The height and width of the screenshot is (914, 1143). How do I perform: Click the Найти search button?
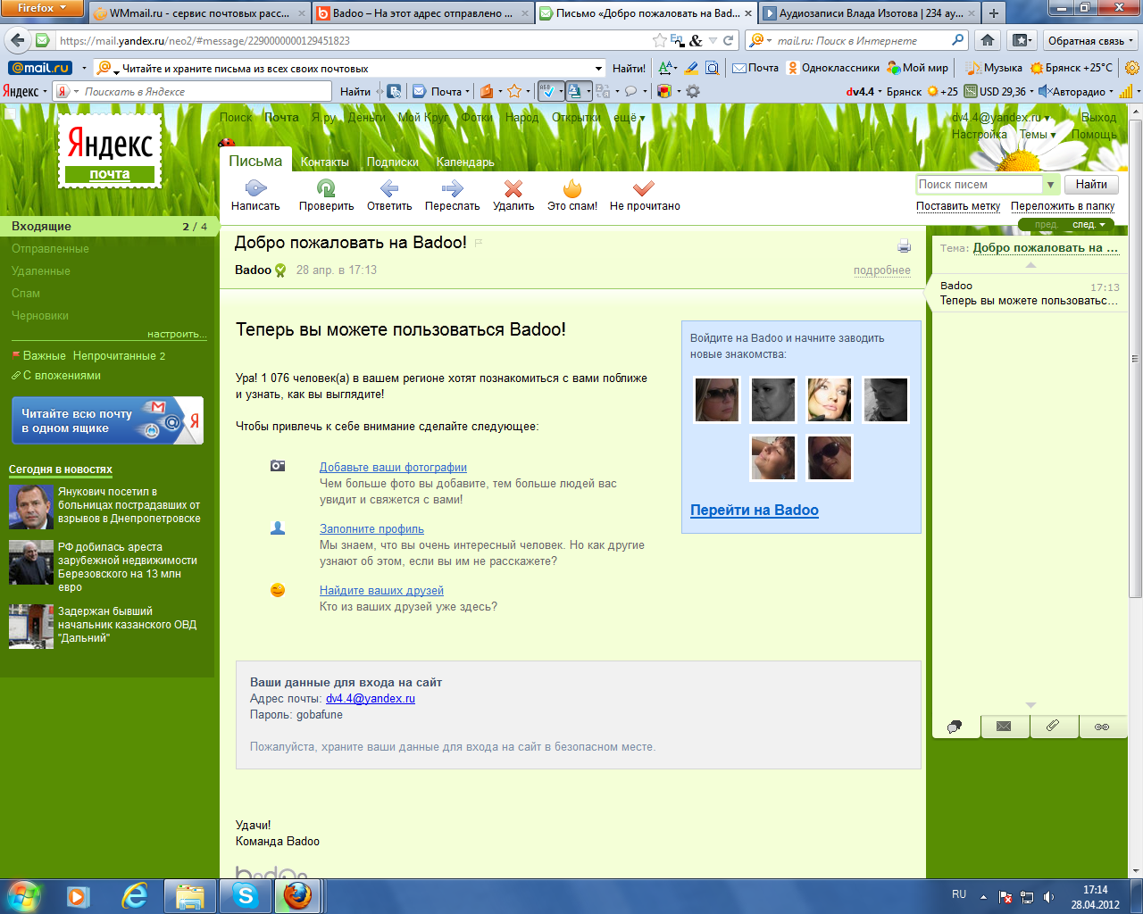click(x=1091, y=185)
